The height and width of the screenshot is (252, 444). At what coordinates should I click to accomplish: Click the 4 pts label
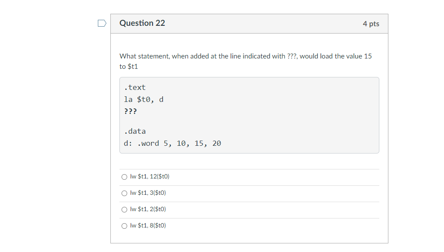pos(372,24)
